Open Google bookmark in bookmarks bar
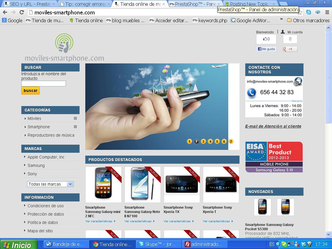Viewport: 332px width, 249px height. [x=12, y=20]
